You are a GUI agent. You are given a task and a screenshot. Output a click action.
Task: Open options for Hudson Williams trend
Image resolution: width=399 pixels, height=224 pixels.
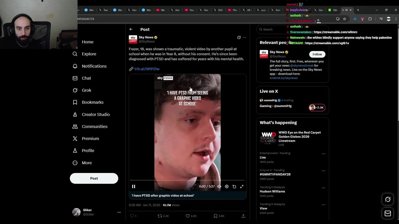point(323,188)
